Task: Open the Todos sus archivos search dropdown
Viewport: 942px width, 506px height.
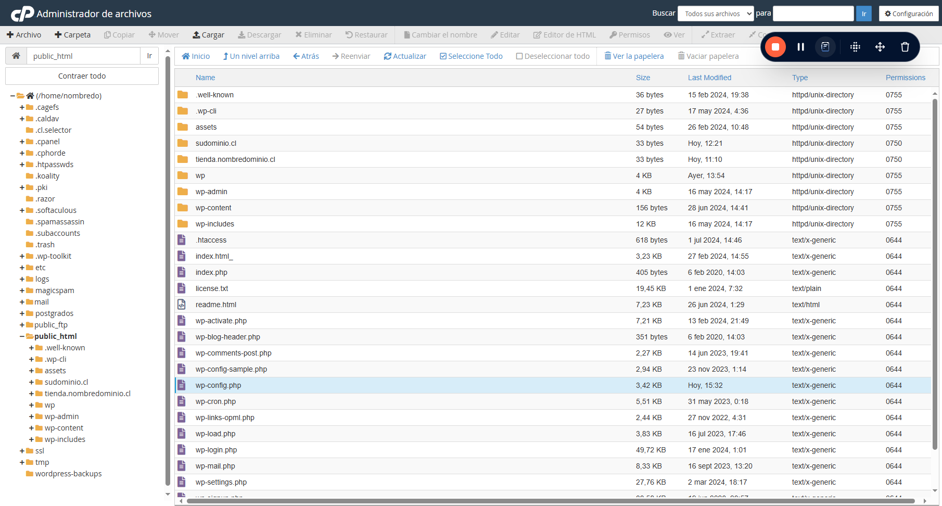Action: click(x=716, y=14)
